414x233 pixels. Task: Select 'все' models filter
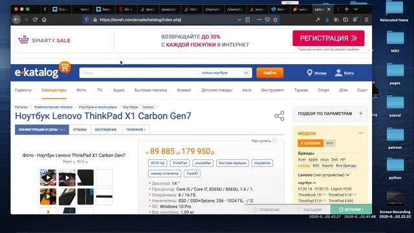point(329,143)
